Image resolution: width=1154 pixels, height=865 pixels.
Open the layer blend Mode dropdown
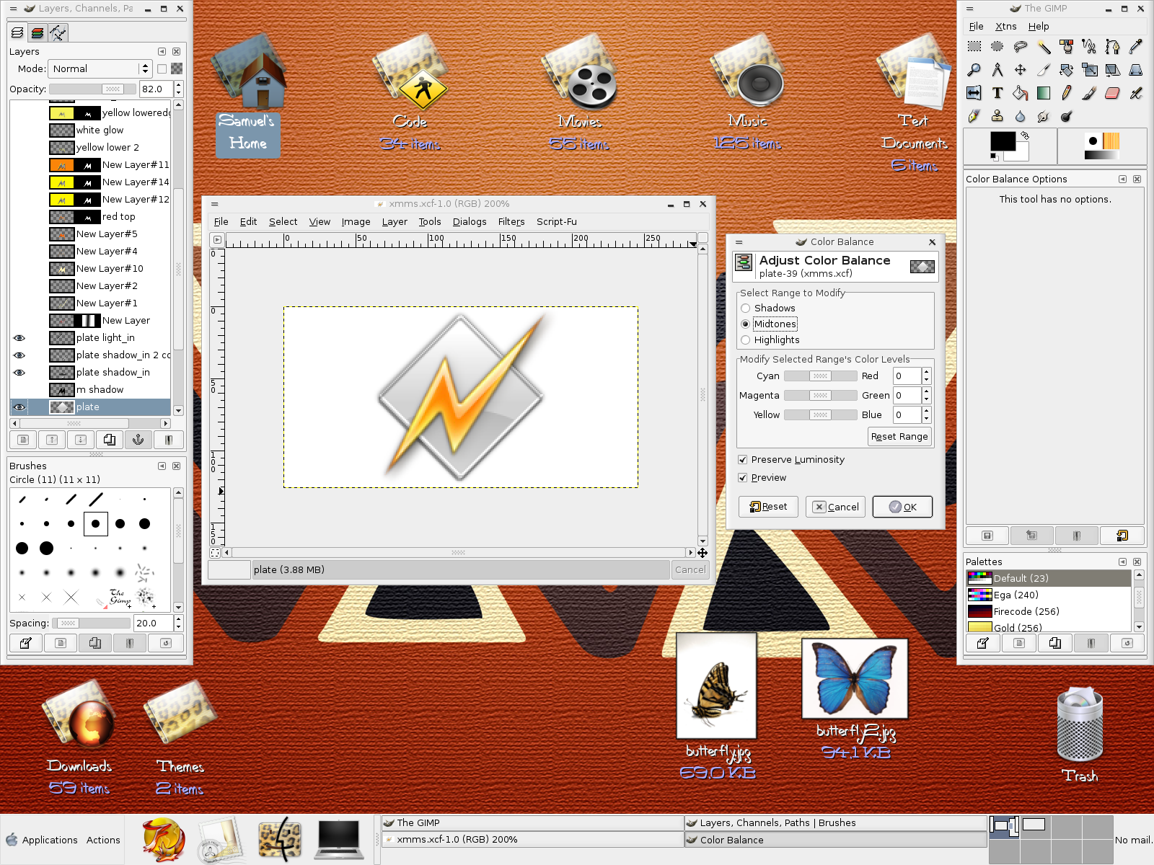pyautogui.click(x=99, y=68)
